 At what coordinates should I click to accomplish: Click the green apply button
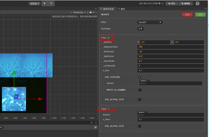(200, 15)
